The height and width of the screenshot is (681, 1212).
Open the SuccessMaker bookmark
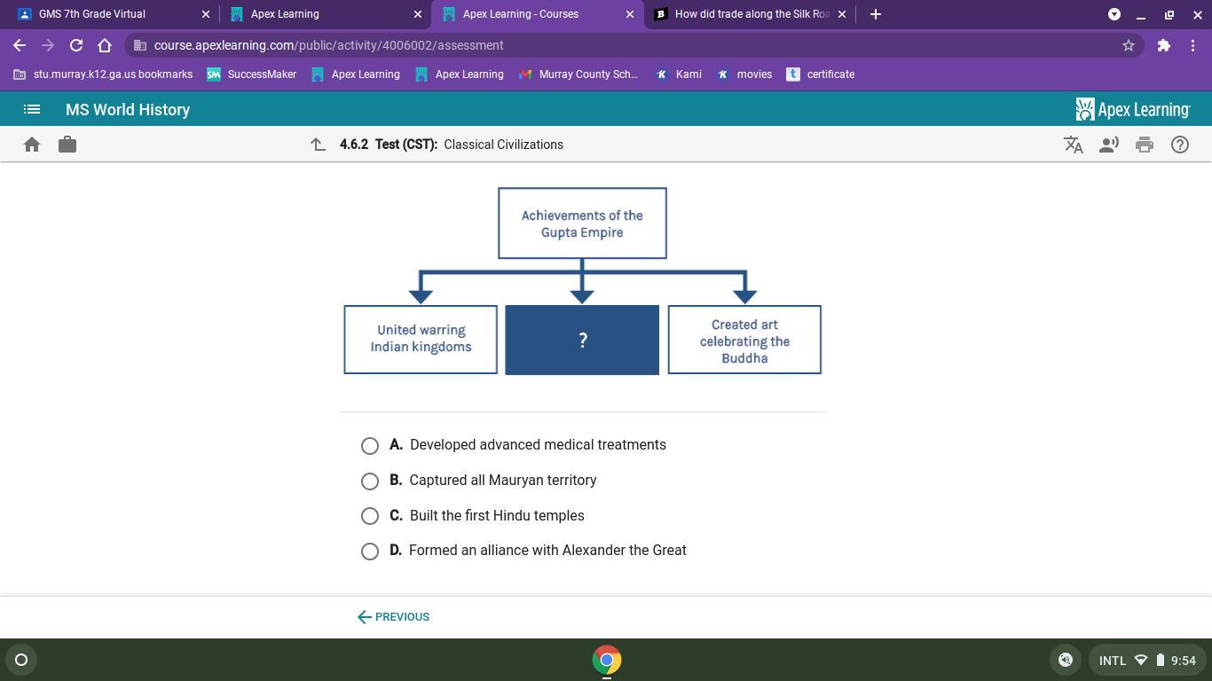[x=252, y=74]
